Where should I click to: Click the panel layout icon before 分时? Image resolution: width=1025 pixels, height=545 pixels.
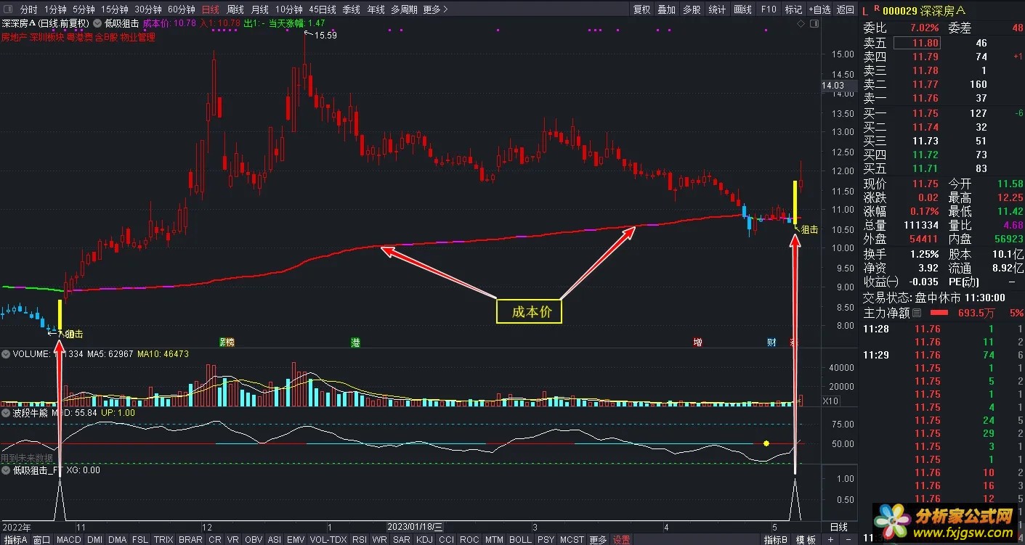(7, 9)
